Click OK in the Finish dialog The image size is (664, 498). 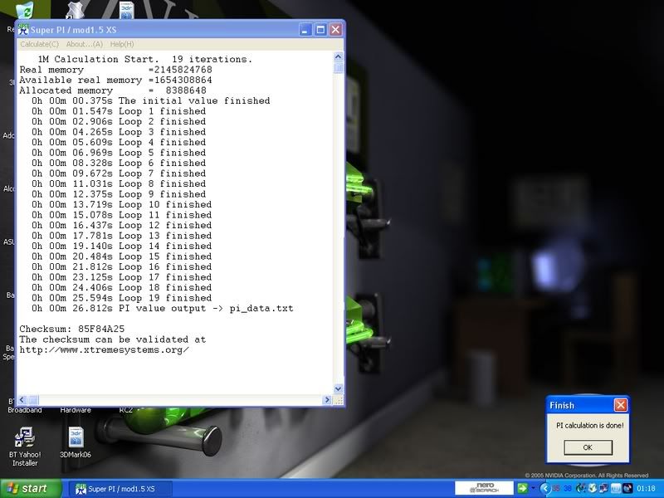coord(588,447)
